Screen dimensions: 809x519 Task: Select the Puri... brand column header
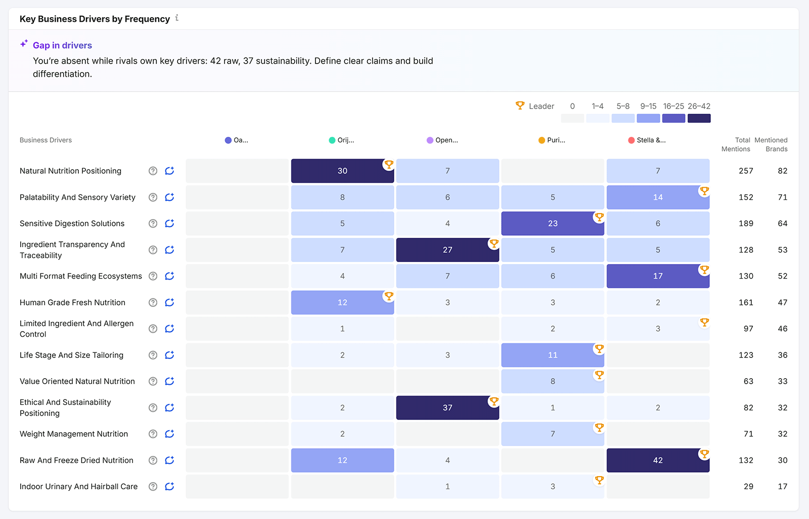click(x=552, y=140)
